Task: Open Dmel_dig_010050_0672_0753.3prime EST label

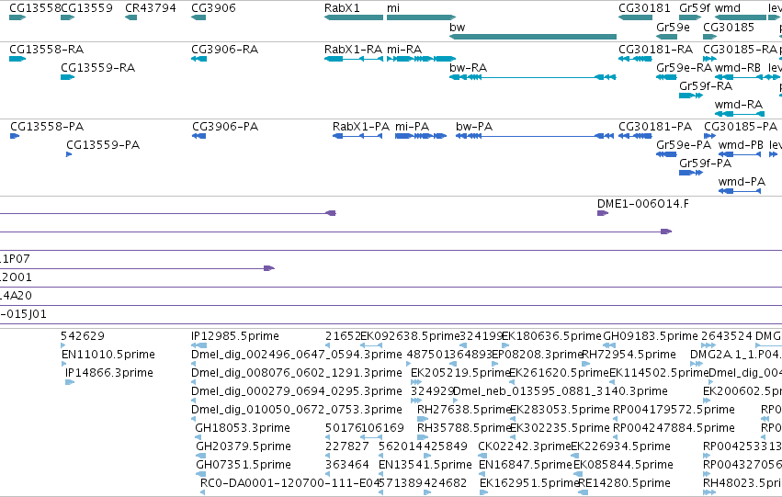Action: (296, 411)
